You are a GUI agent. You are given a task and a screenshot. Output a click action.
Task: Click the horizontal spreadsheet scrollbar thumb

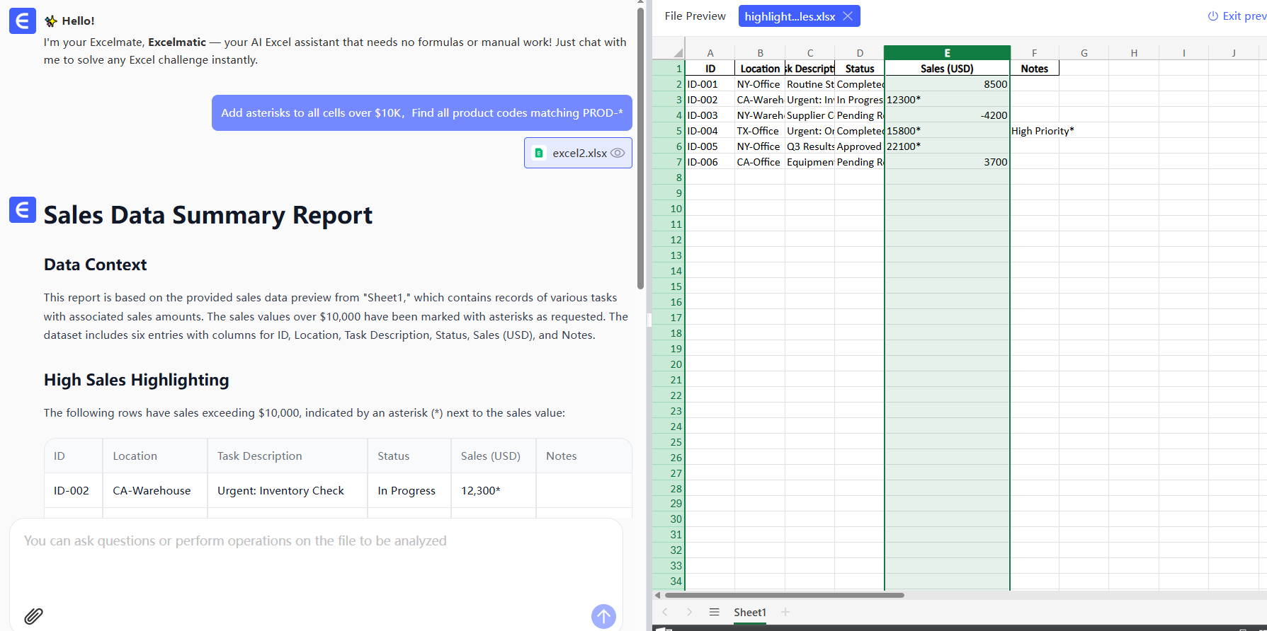coord(784,595)
